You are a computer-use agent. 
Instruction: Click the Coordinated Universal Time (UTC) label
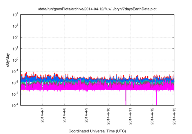(97, 131)
